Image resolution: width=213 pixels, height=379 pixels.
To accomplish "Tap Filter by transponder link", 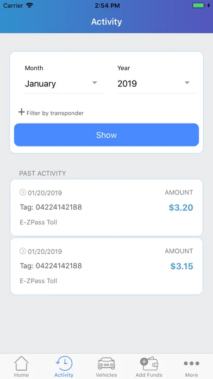I will [x=55, y=113].
